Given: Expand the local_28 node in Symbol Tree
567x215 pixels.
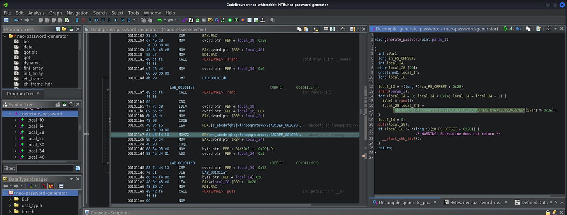Looking at the screenshot, I should 15,132.
